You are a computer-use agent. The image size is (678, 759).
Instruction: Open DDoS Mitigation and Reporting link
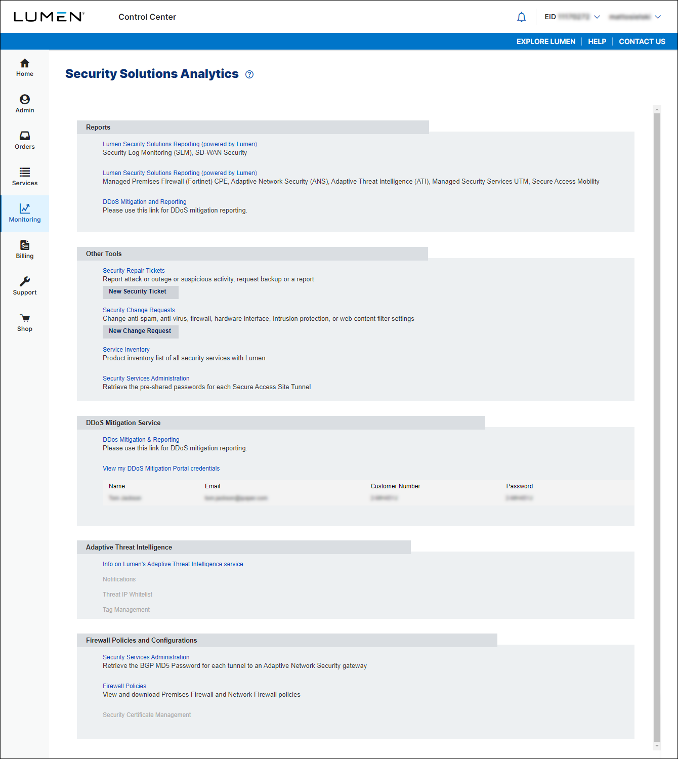click(145, 202)
